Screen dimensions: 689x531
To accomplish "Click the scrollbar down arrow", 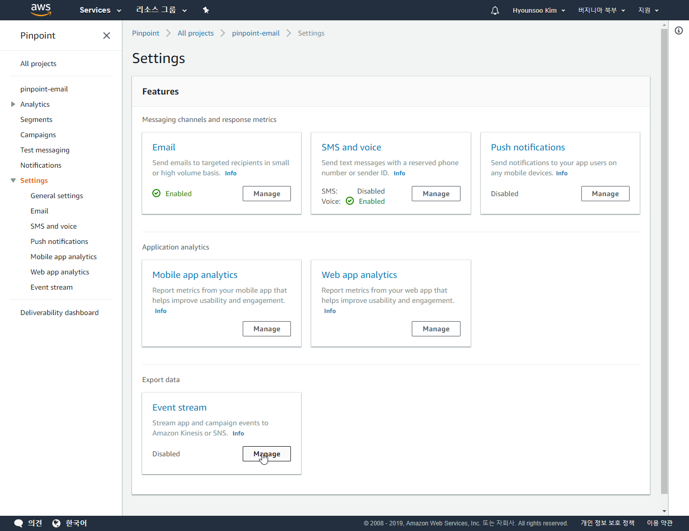I will pos(664,511).
